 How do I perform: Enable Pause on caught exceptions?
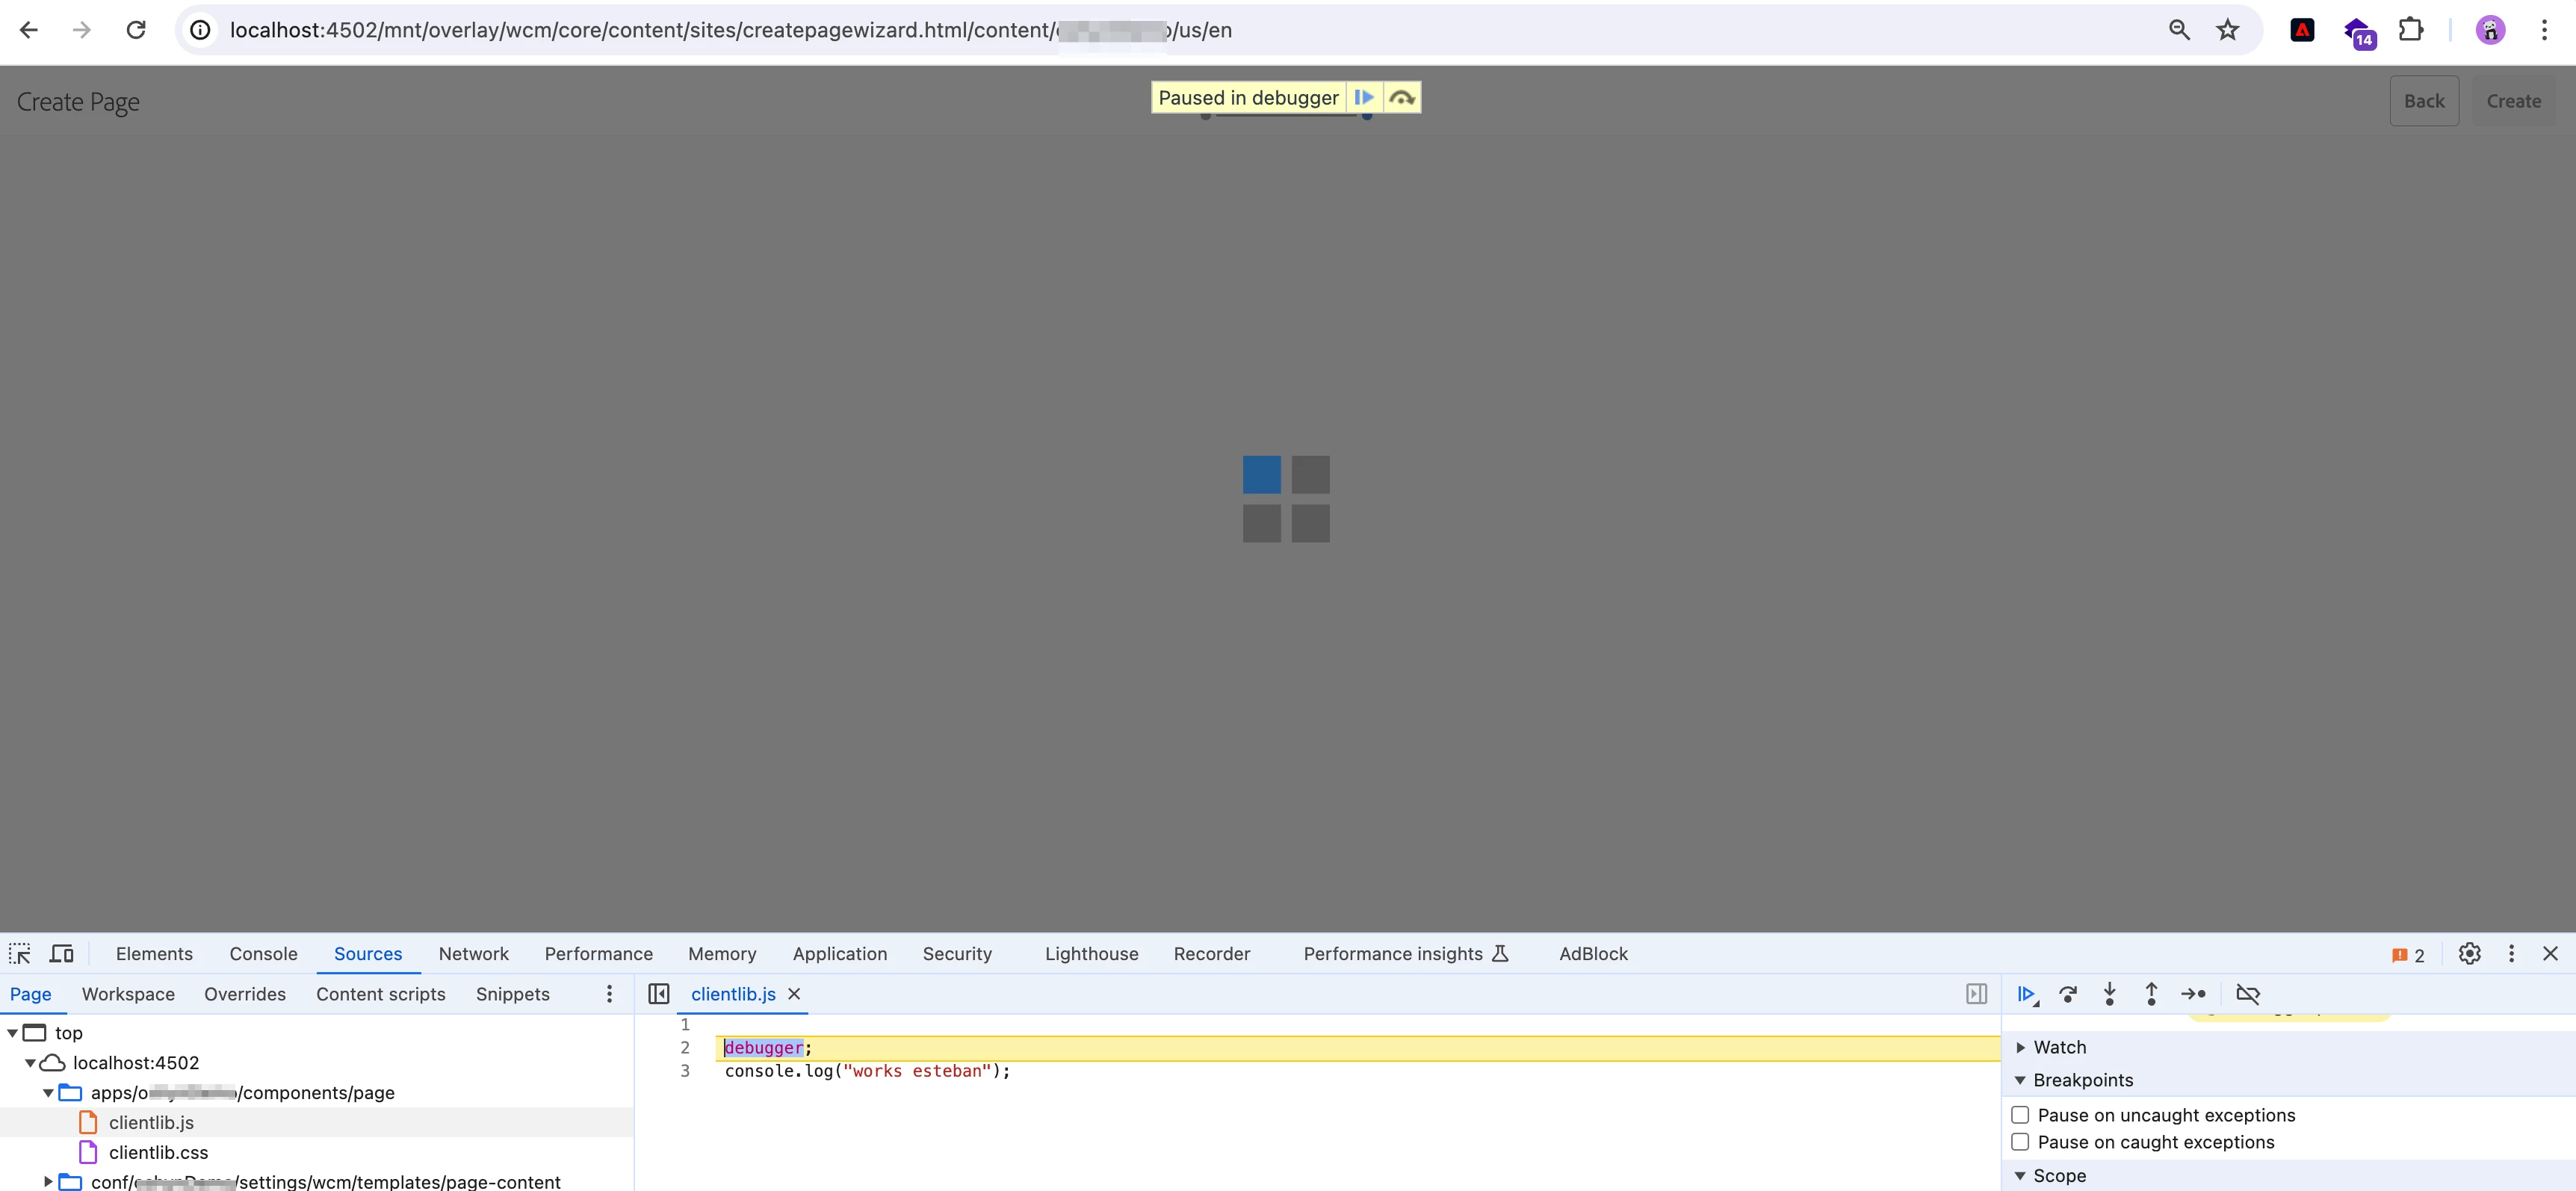point(2020,1142)
